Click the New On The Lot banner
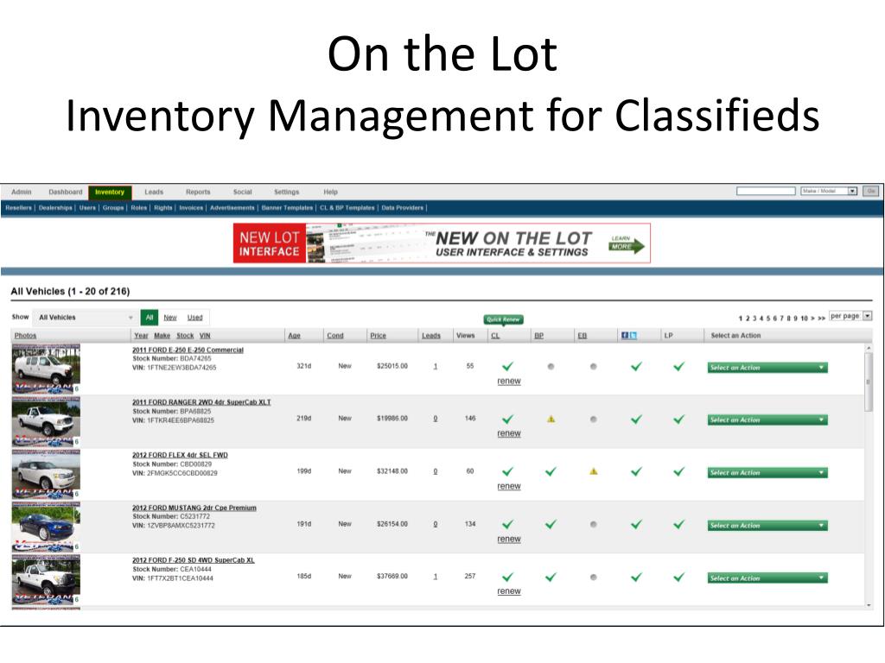 [442, 243]
